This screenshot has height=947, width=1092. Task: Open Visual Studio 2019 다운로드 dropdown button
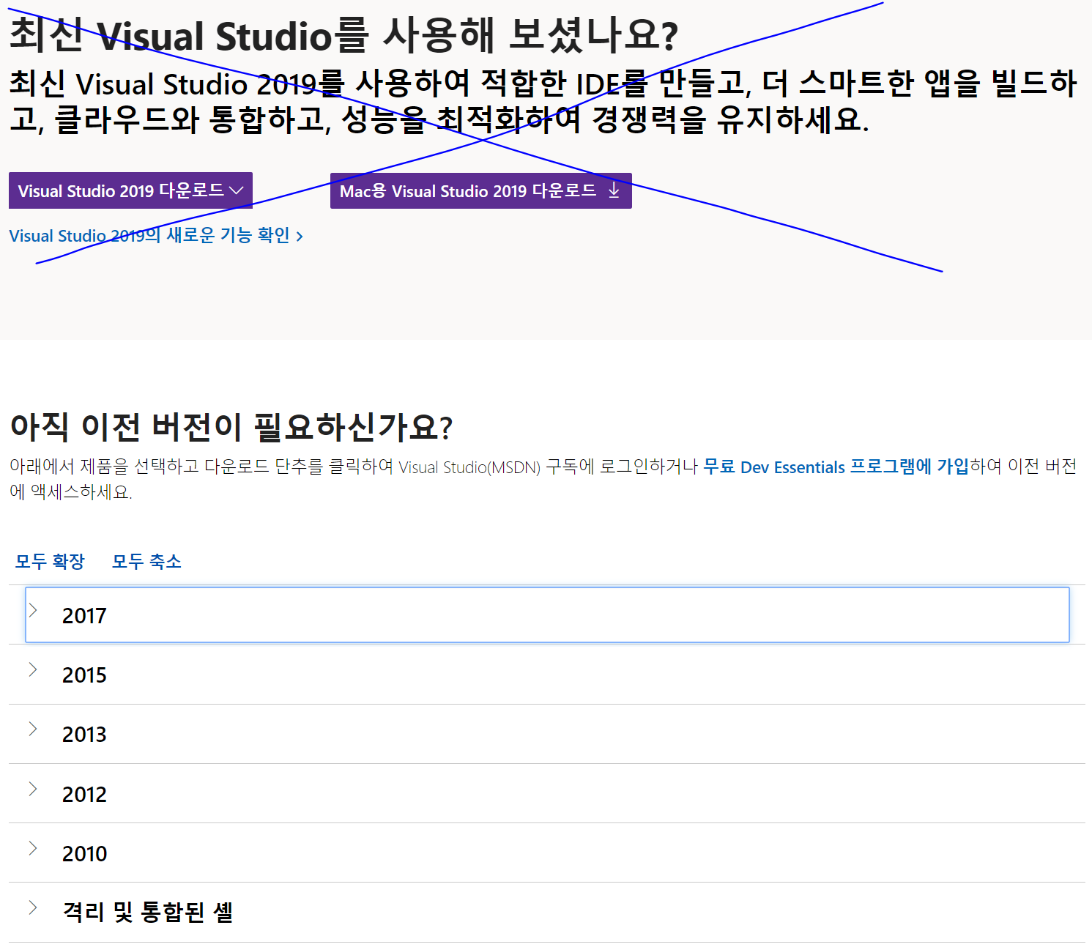130,190
